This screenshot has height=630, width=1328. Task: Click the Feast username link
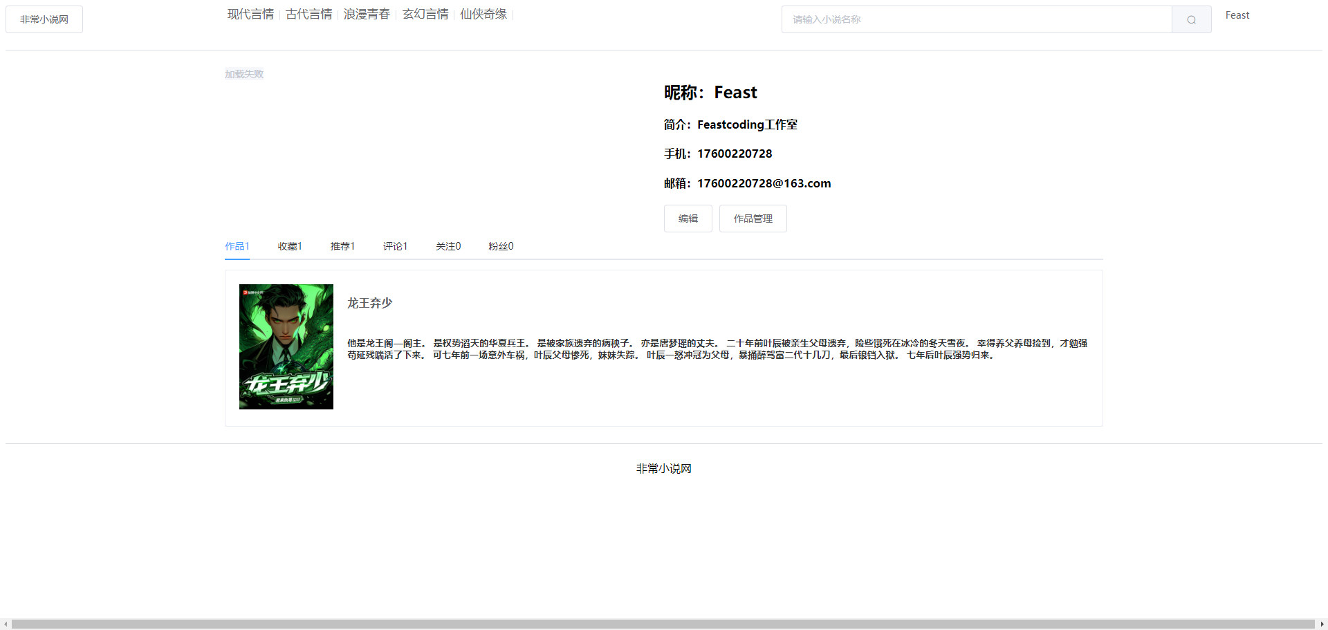pos(1237,15)
